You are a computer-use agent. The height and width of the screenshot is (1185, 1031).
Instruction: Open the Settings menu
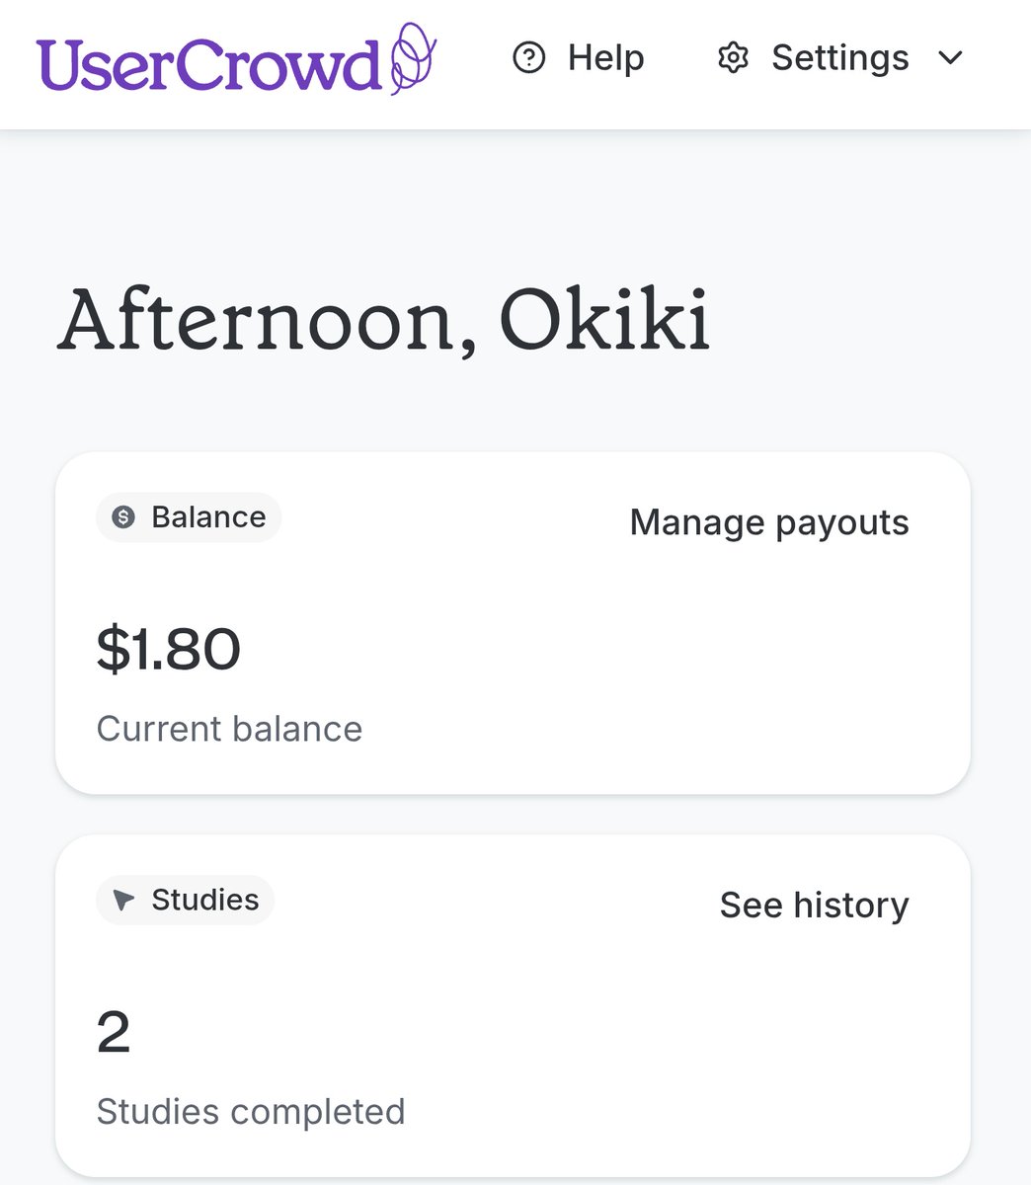coord(839,57)
